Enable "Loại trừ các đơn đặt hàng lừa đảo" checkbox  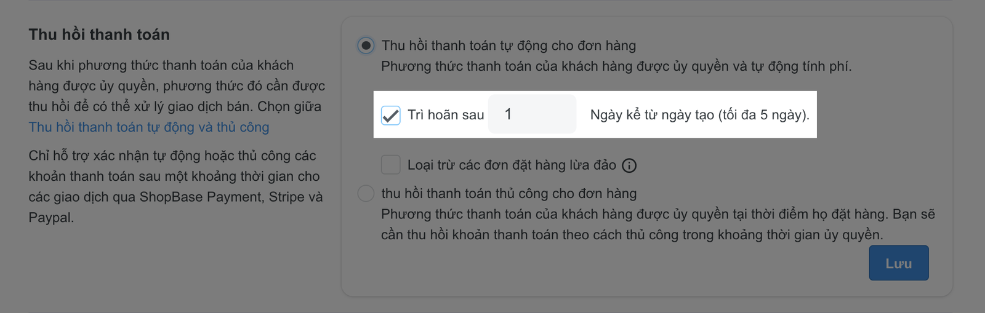[391, 165]
